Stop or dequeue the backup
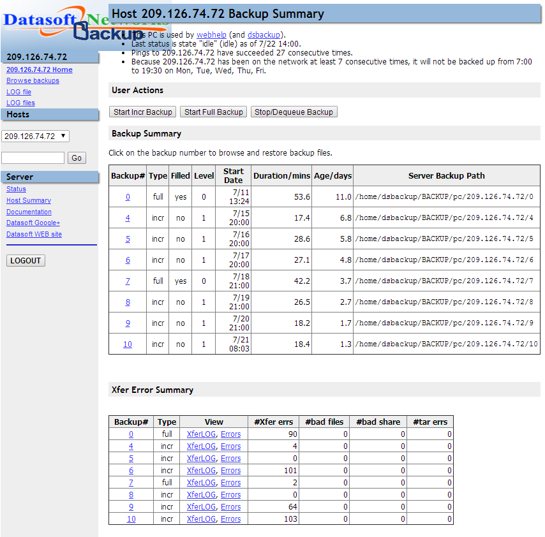Viewport: 545px width, 537px height. (294, 112)
